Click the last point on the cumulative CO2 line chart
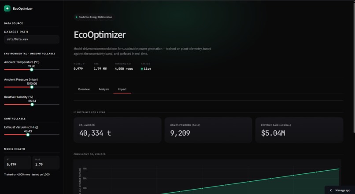The width and height of the screenshot is (355, 194). coord(339,169)
